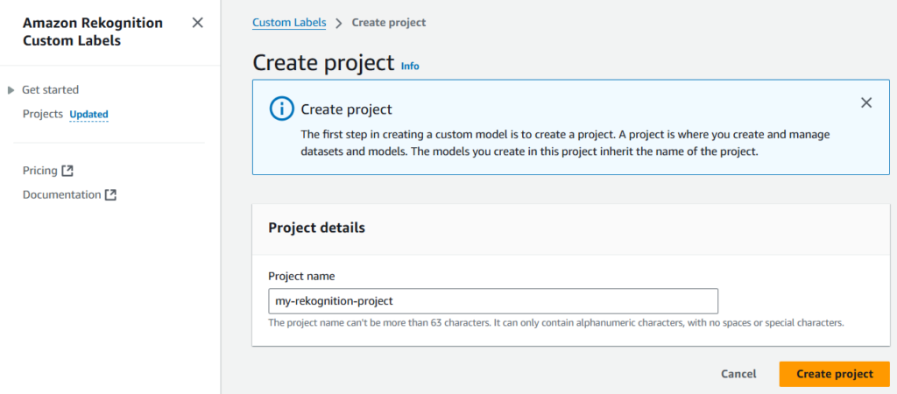Select the Create project breadcrumb item
Screen dimensions: 897x394
pyautogui.click(x=389, y=23)
